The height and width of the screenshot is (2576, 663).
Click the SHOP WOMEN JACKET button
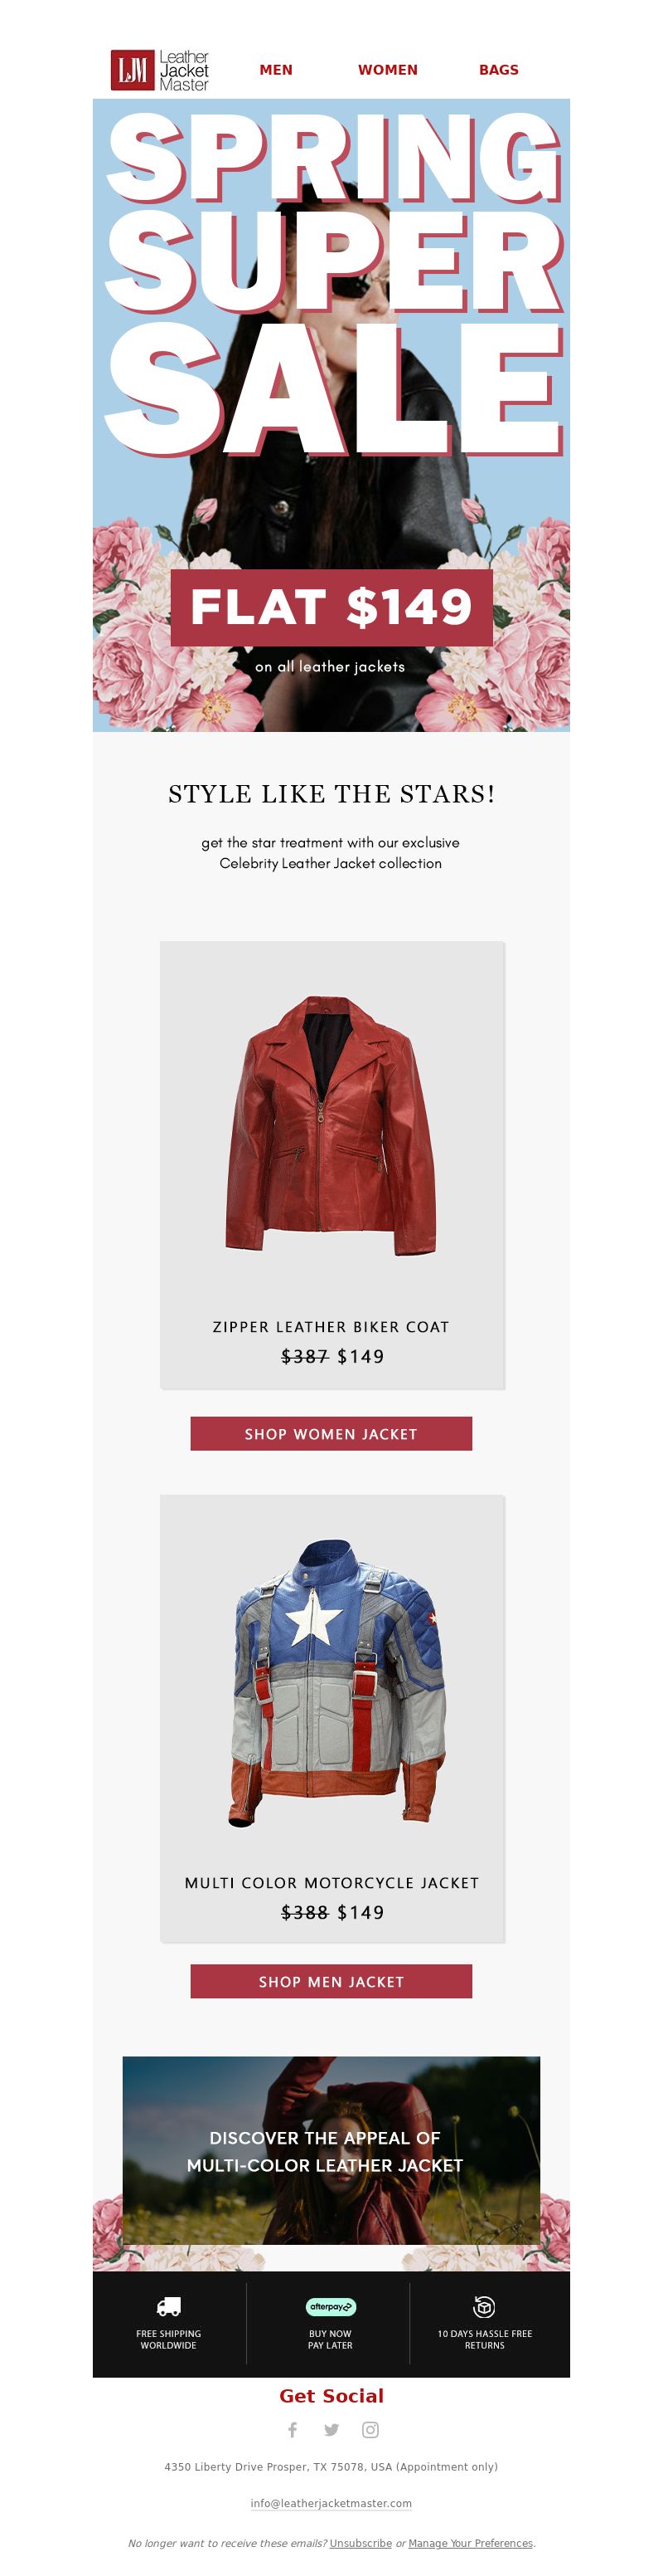click(x=331, y=1433)
